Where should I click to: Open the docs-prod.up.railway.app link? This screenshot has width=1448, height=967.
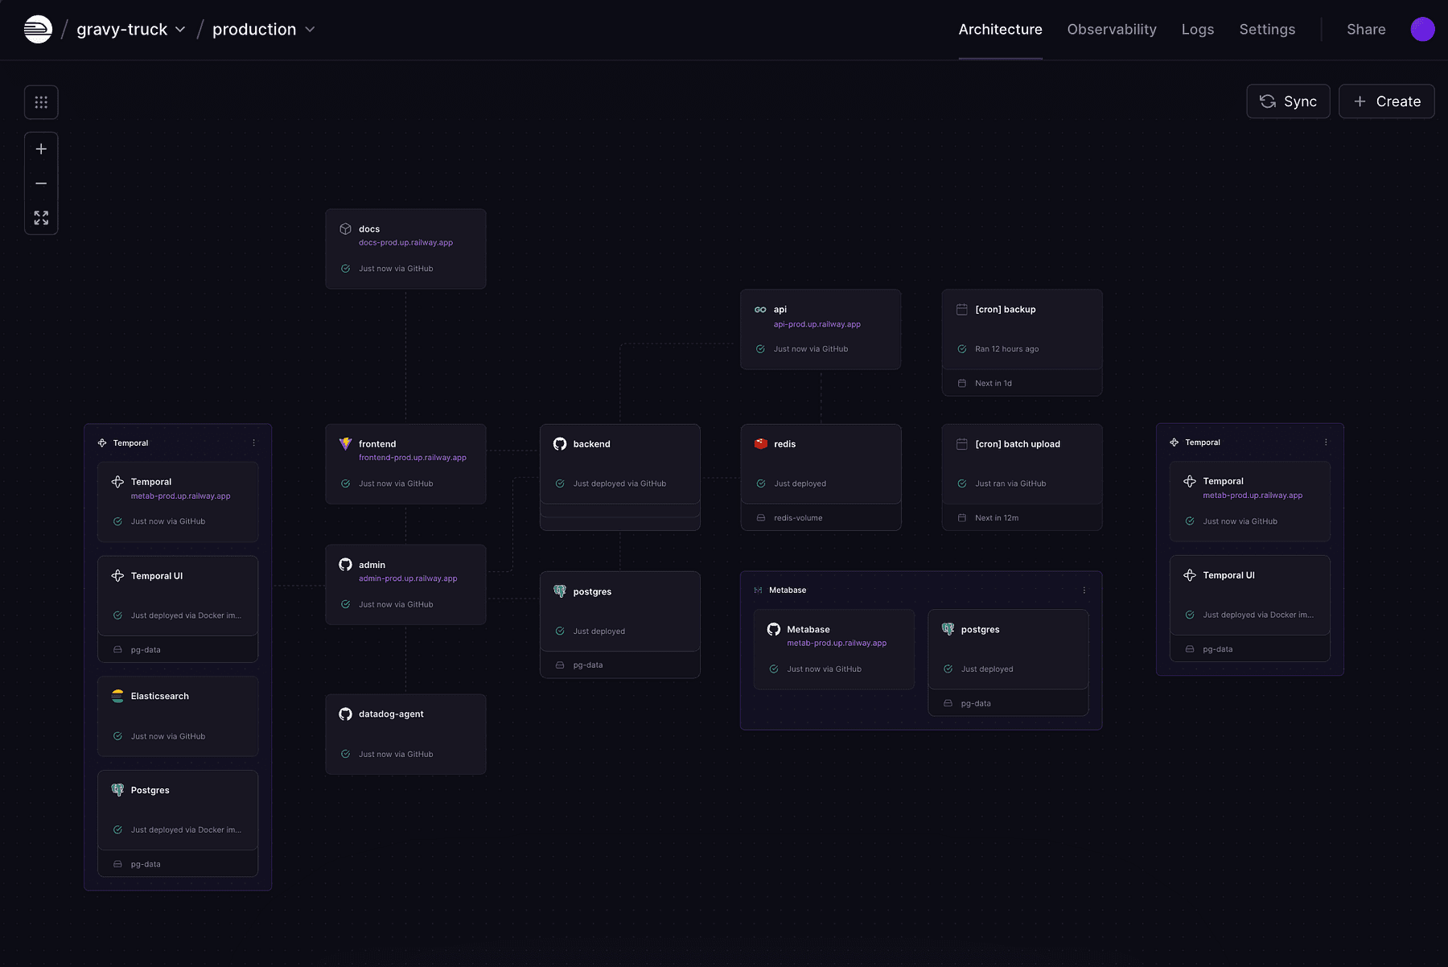[x=405, y=243]
